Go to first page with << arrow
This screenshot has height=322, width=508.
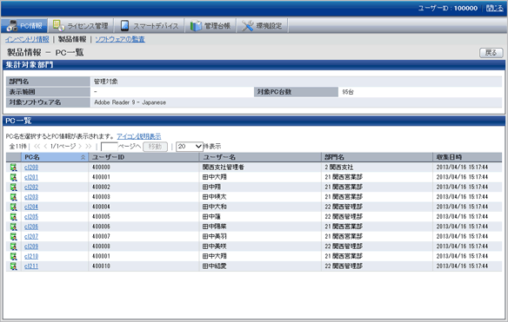(37, 147)
